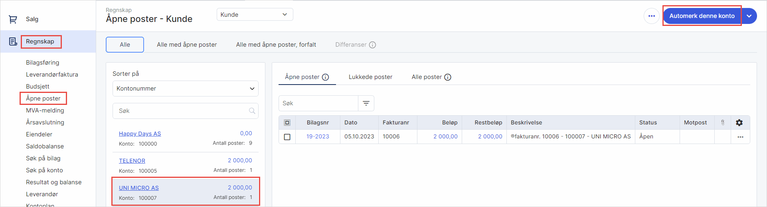
Task: Expand the Kunde dropdown
Action: pos(255,15)
